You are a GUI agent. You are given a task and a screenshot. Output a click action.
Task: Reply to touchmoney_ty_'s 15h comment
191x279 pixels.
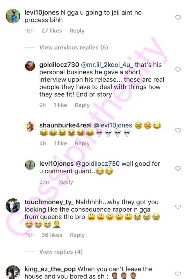coord(77,235)
